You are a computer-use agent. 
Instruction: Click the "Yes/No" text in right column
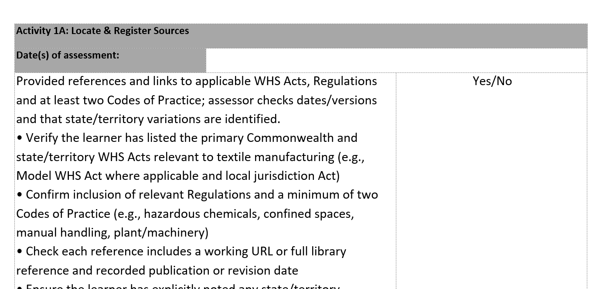[x=492, y=81]
